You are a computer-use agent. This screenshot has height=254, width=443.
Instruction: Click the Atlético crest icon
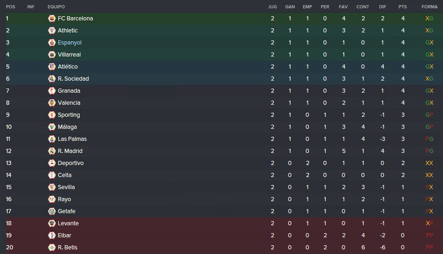tap(52, 67)
